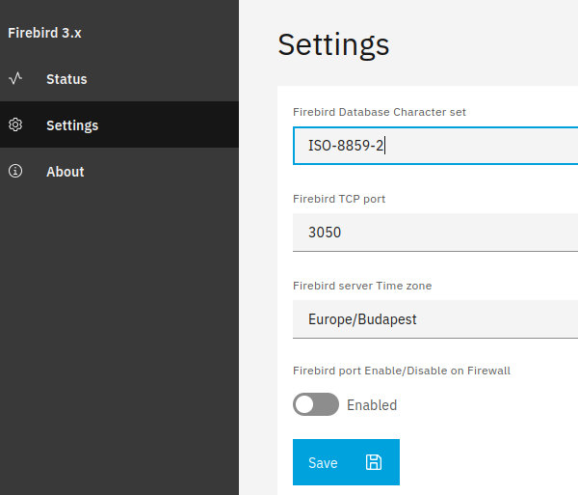Open the Status page from sidebar

(66, 79)
